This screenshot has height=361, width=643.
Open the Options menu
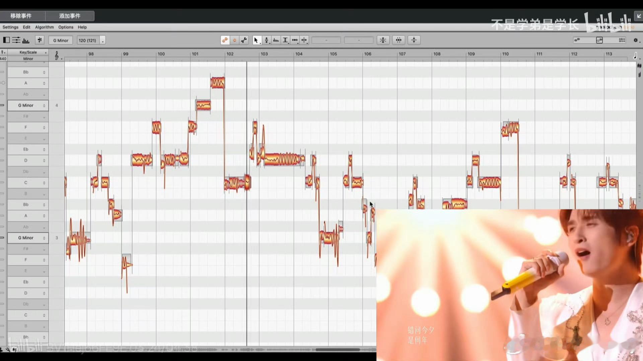coord(66,27)
